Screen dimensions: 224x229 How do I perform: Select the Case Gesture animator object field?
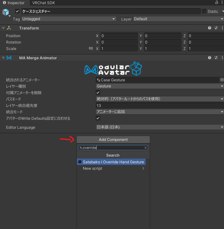158,80
